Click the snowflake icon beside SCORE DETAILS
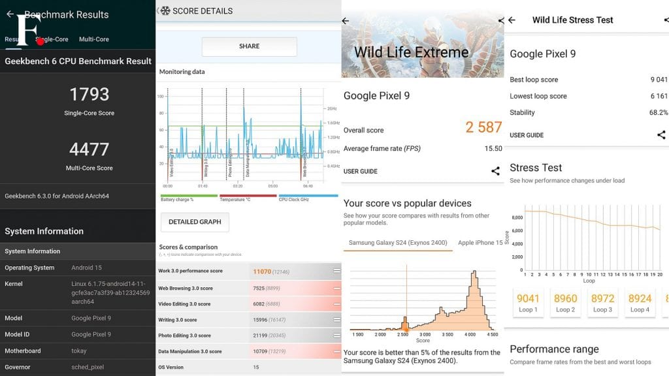This screenshot has height=376, width=669. click(x=165, y=10)
